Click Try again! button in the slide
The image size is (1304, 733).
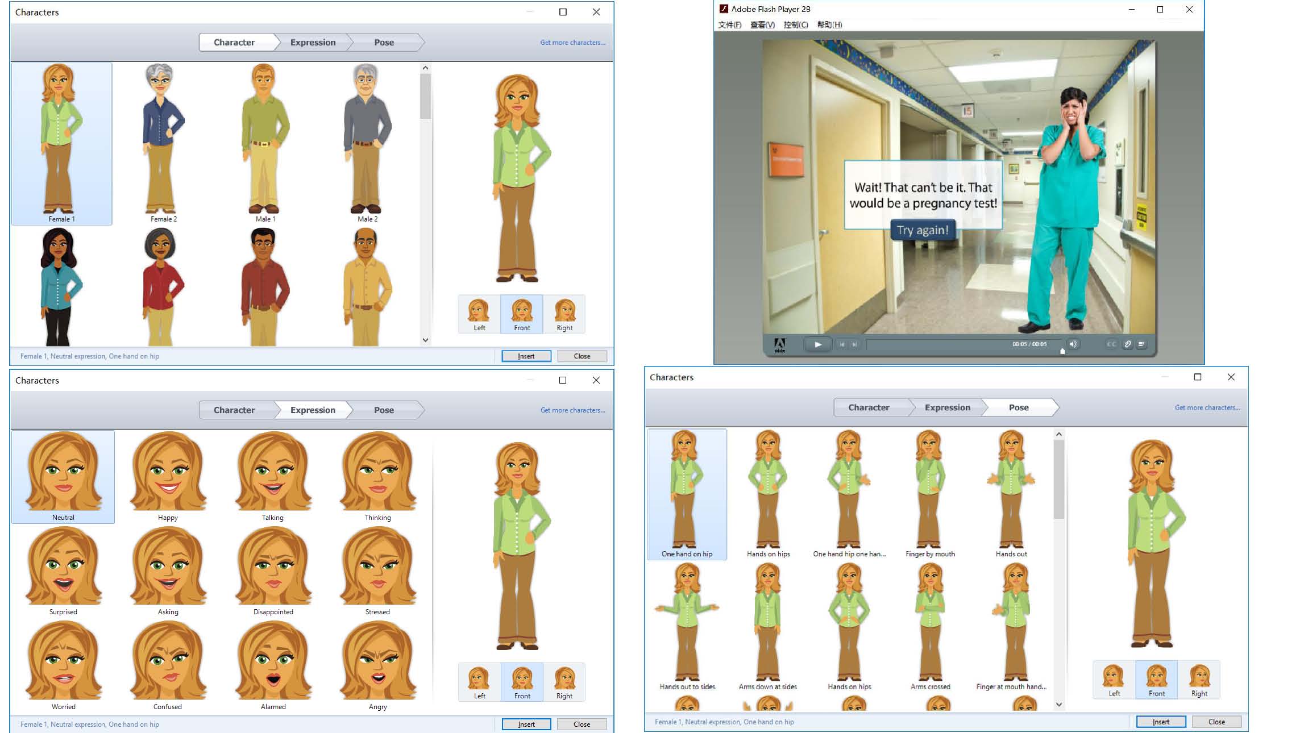click(x=922, y=230)
